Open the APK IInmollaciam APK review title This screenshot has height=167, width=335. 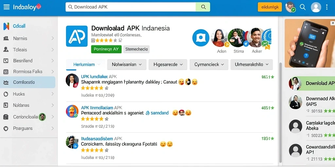pyautogui.click(x=101, y=108)
